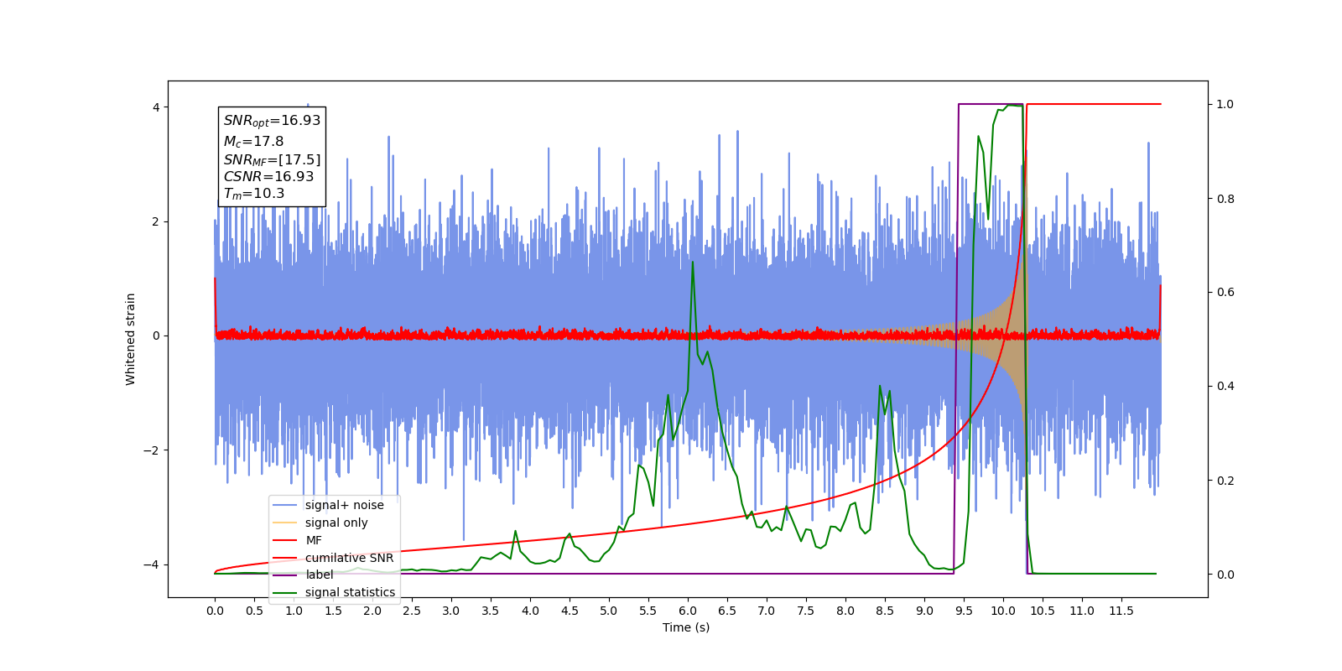Image resolution: width=1342 pixels, height=671 pixels.
Task: Click the 6.0 tick on the time axis
Action: [688, 611]
